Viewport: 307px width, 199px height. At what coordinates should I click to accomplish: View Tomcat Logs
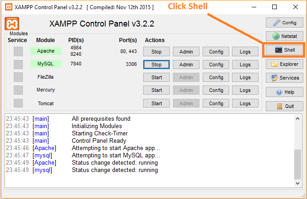pos(245,103)
